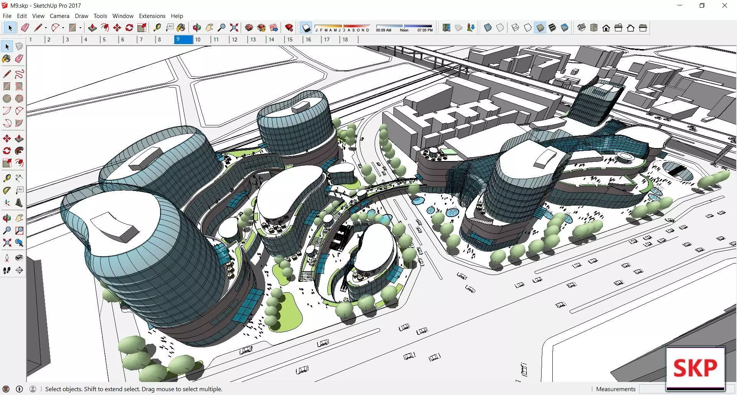Switch to Shaded style
This screenshot has height=395, width=737.
pos(540,28)
